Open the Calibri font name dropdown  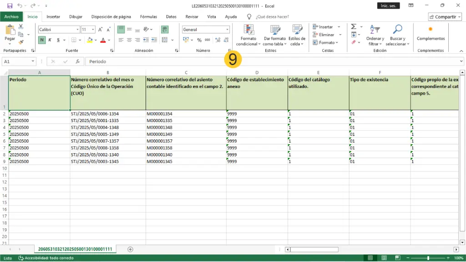[x=77, y=30]
